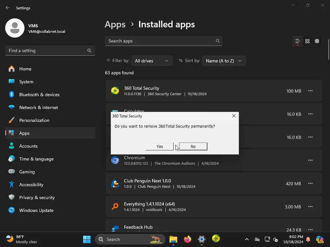The width and height of the screenshot is (330, 247).
Task: Switch to list view layout
Action: (297, 41)
